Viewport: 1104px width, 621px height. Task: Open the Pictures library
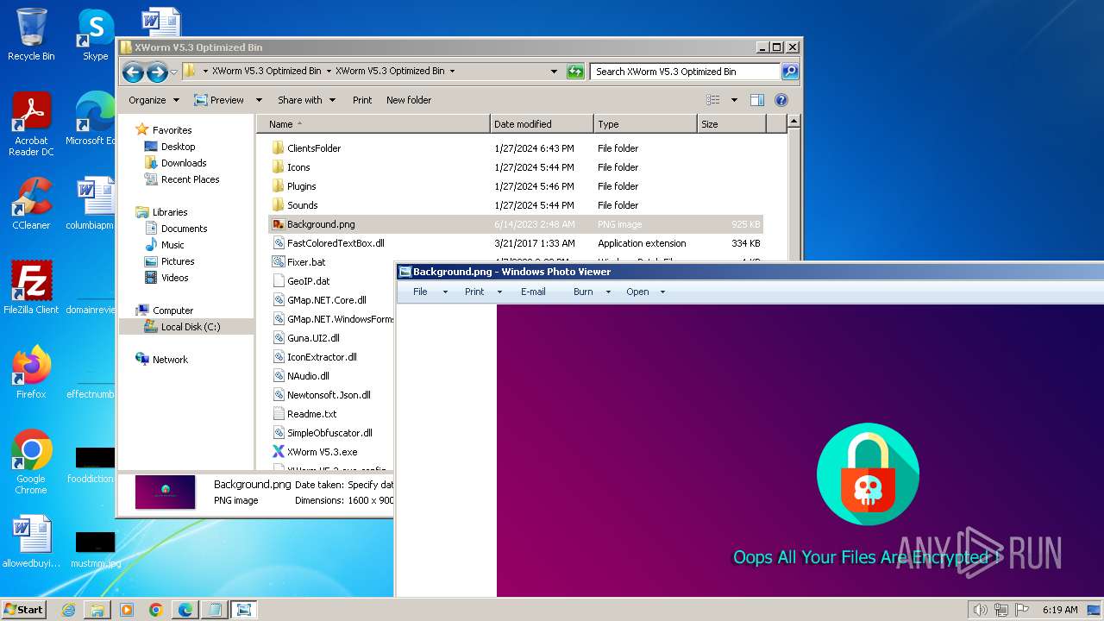(x=178, y=261)
